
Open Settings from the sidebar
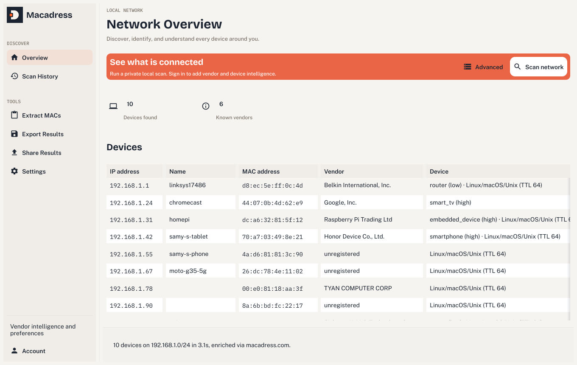[x=50, y=171]
